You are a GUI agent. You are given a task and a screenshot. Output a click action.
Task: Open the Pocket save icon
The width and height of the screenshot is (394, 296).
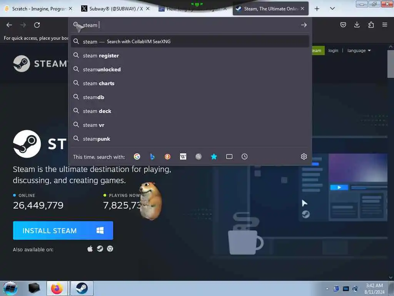click(343, 25)
